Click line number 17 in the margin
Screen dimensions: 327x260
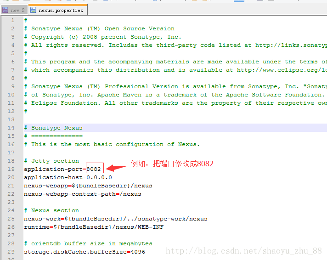coord(11,153)
